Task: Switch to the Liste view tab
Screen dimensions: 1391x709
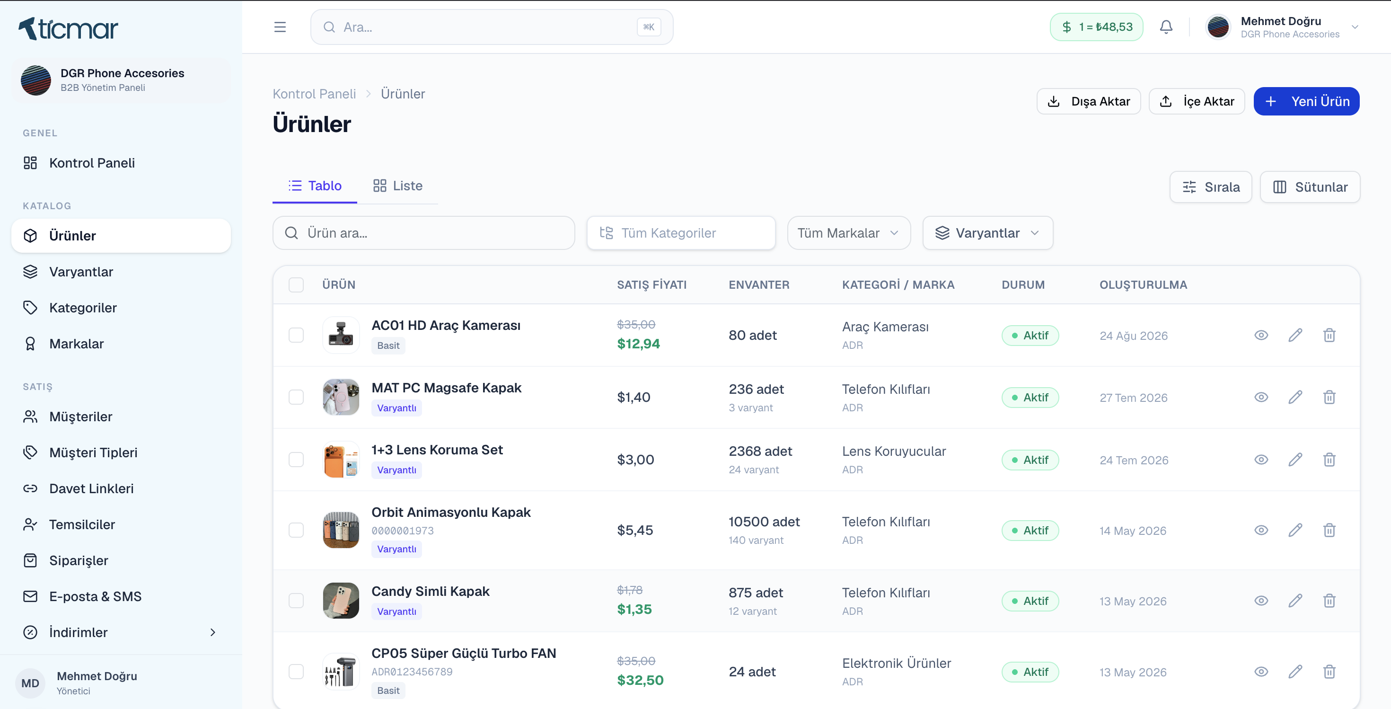Action: coord(397,186)
